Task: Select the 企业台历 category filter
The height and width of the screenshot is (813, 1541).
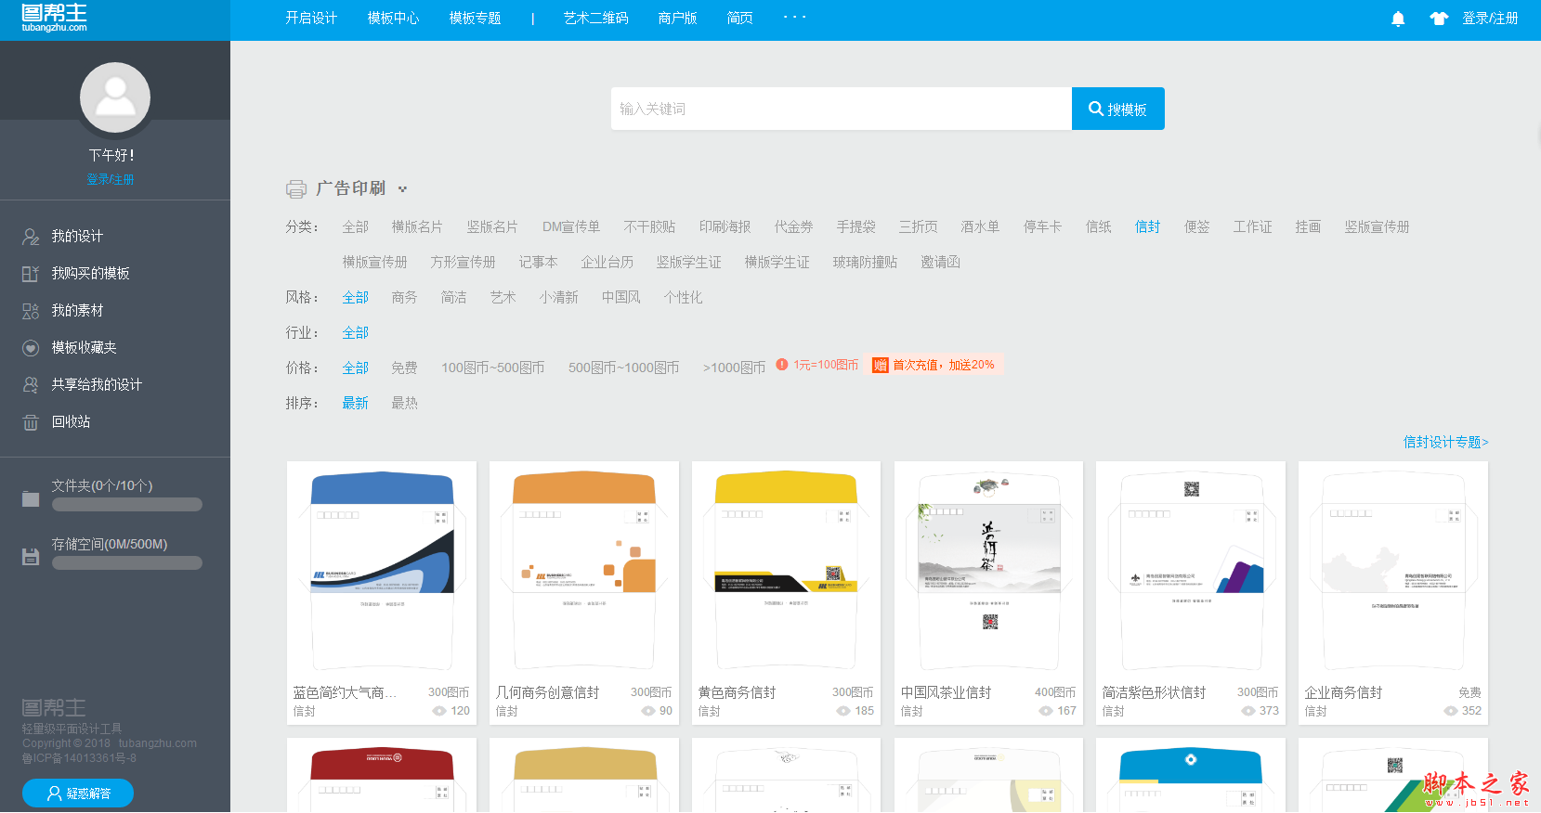Action: coord(607,263)
